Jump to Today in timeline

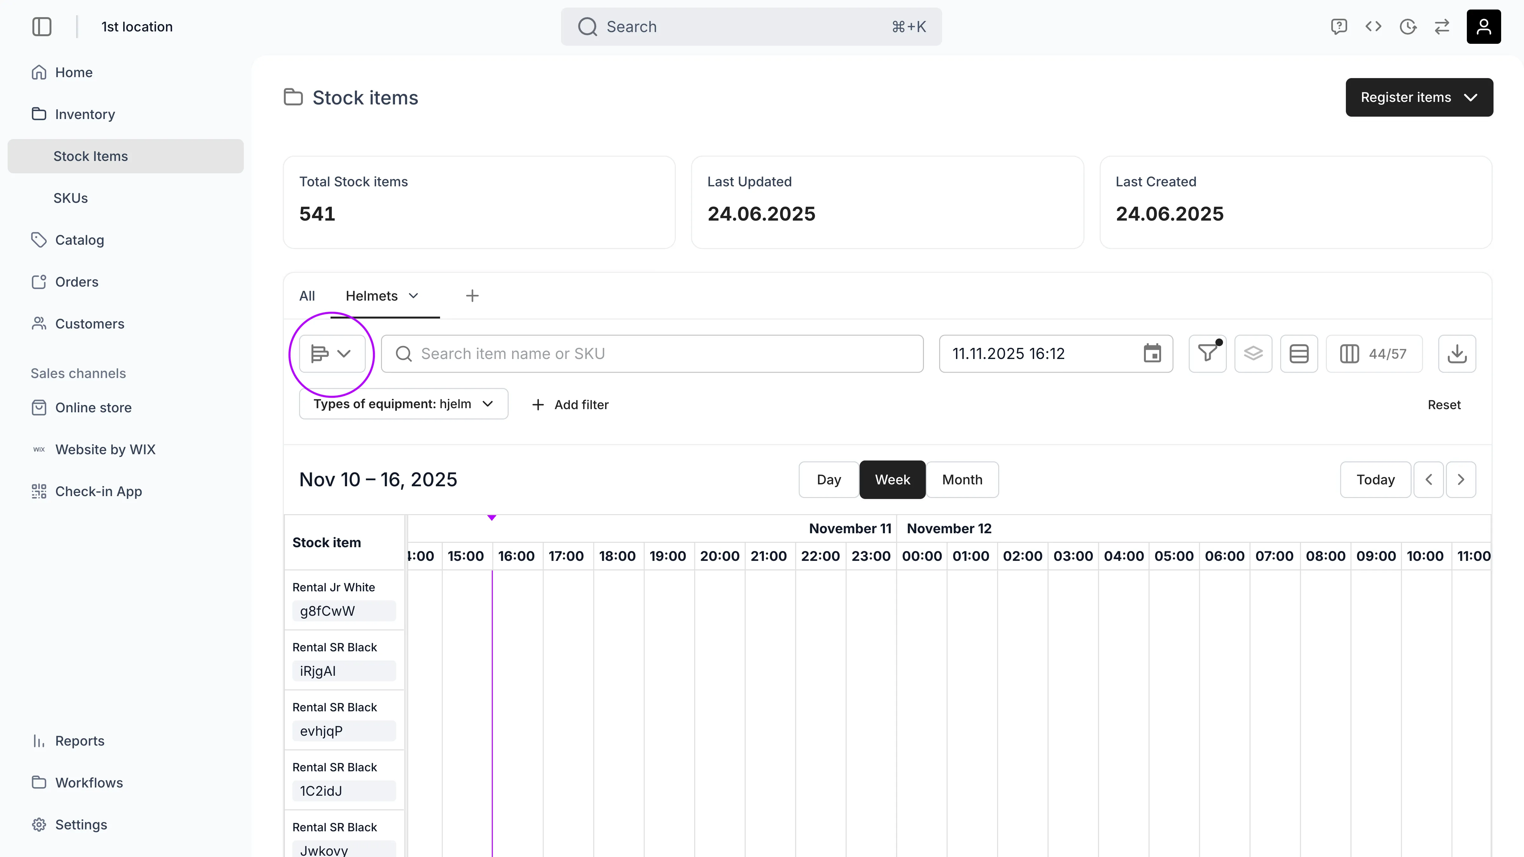click(x=1375, y=480)
